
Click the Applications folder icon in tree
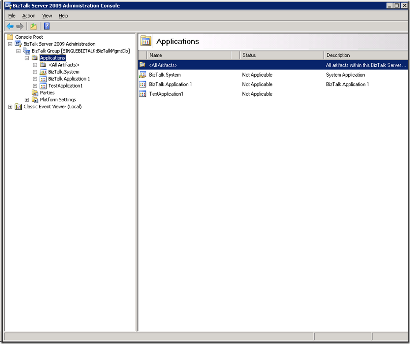(x=35, y=58)
